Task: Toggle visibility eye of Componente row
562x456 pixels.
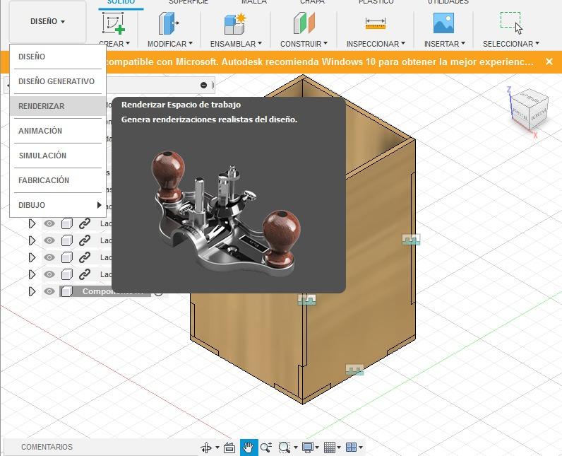Action: point(49,291)
